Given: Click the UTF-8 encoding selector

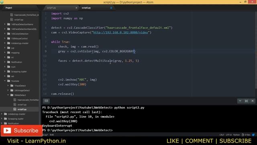Looking at the screenshot, I should coord(228,135).
